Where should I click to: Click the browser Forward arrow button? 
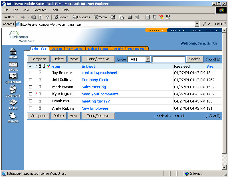[23, 17]
